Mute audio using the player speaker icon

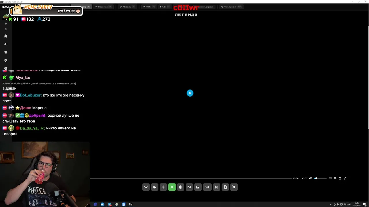[x=310, y=178]
